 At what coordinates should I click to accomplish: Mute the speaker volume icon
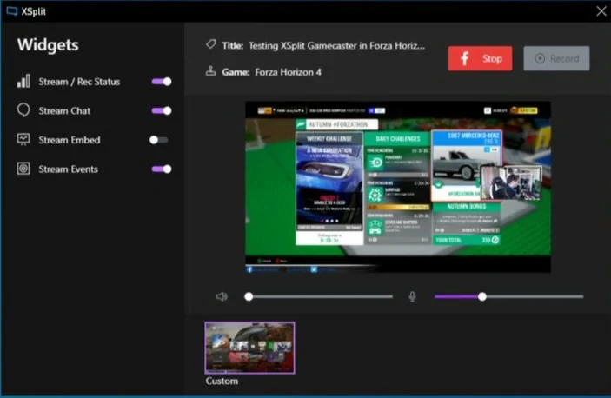pyautogui.click(x=222, y=296)
